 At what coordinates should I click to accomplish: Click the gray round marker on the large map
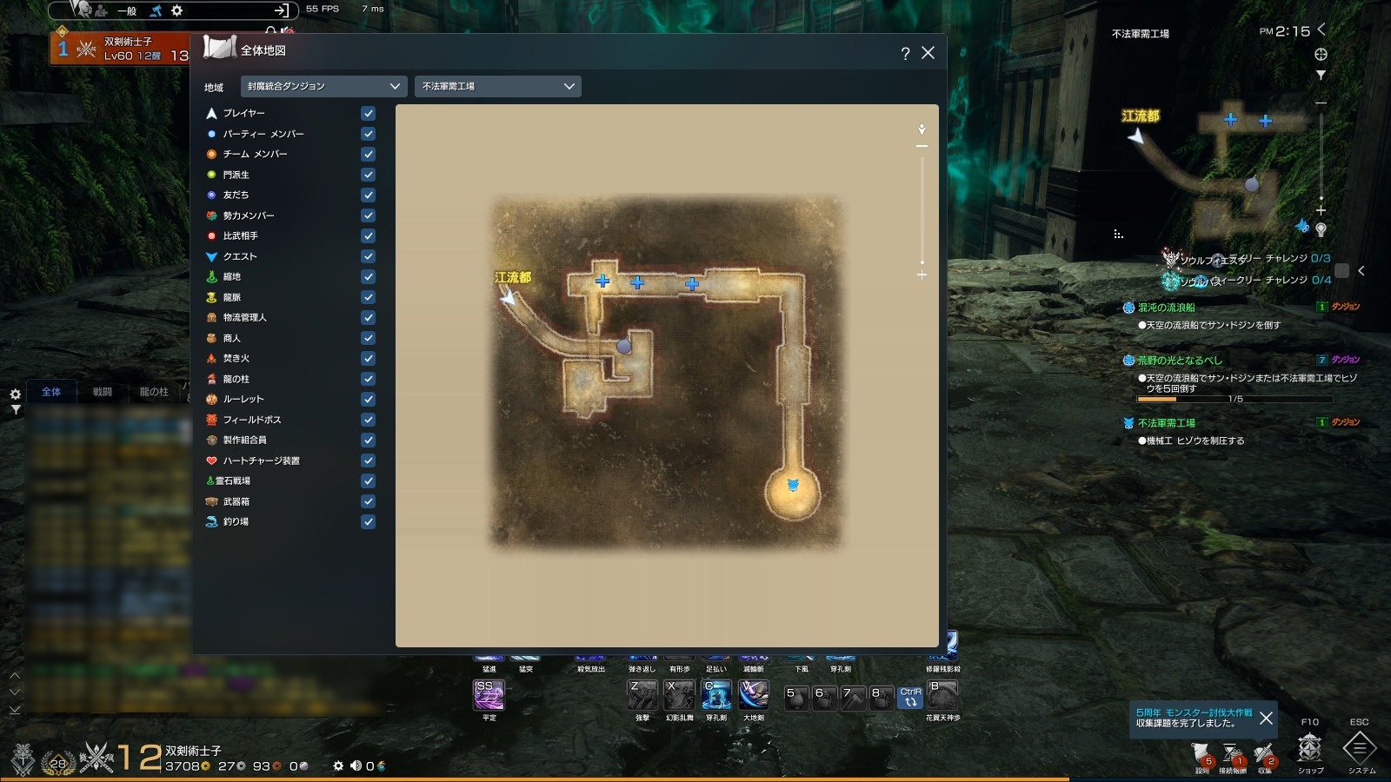pos(623,346)
